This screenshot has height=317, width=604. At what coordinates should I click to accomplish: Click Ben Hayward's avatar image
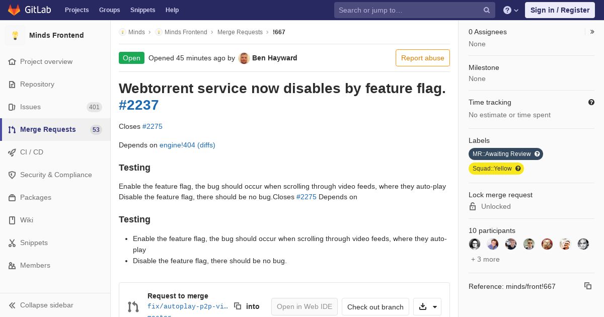pos(244,58)
